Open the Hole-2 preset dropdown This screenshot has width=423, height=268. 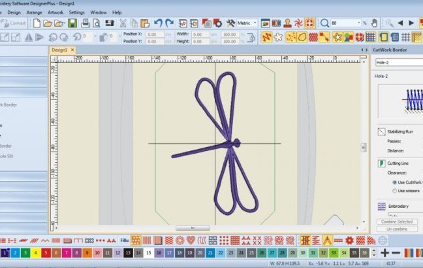click(x=399, y=62)
